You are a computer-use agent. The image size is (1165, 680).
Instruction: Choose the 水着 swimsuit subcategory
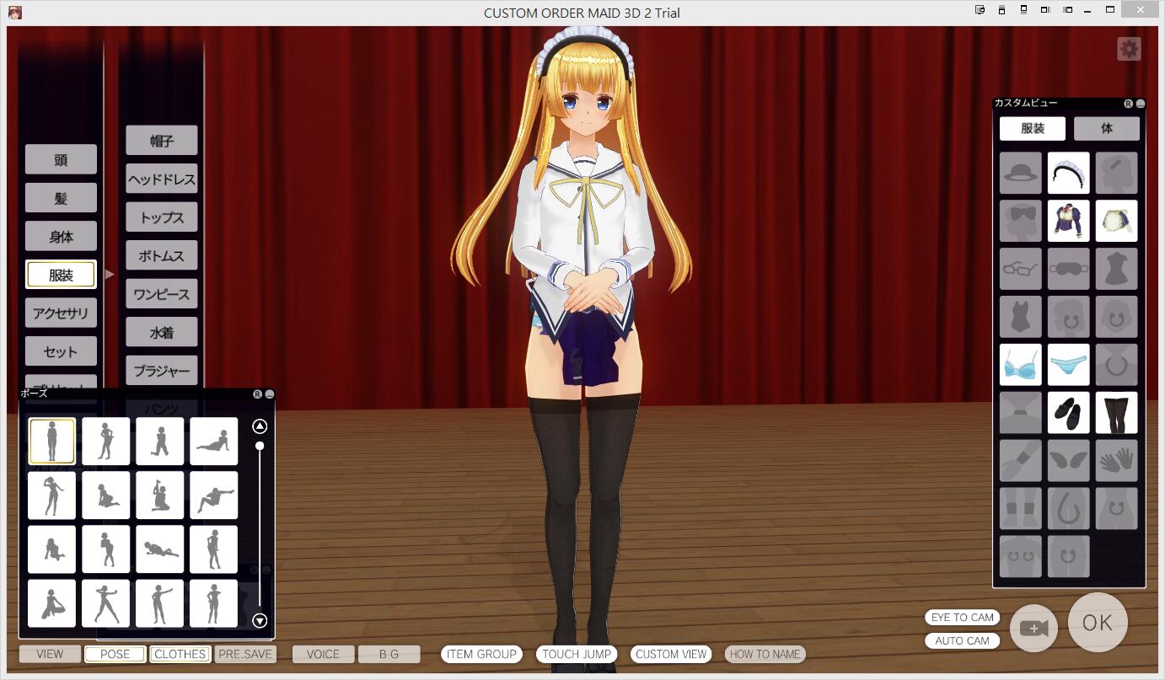162,332
